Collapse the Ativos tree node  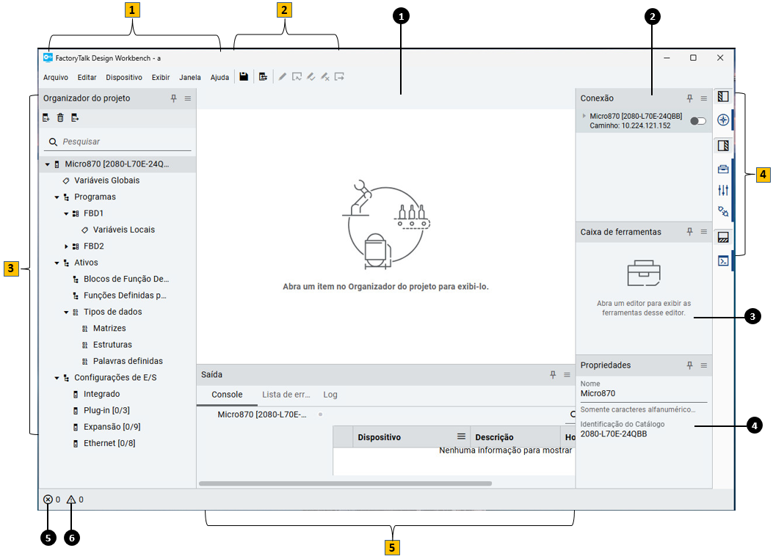[x=57, y=263]
